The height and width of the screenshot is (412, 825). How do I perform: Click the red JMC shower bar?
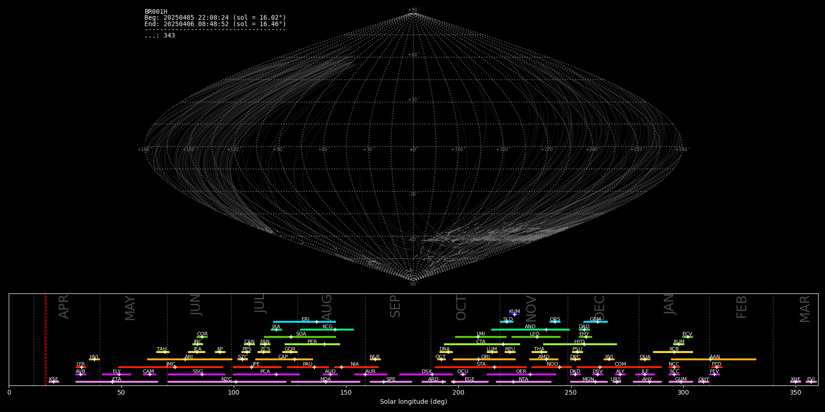[171, 367]
